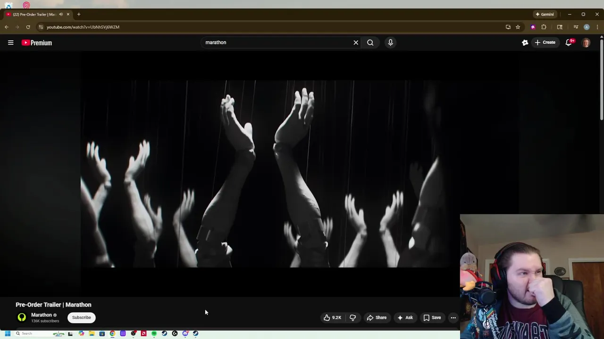
Task: Open the Logitech G Hub taskbar icon
Action: (175, 333)
